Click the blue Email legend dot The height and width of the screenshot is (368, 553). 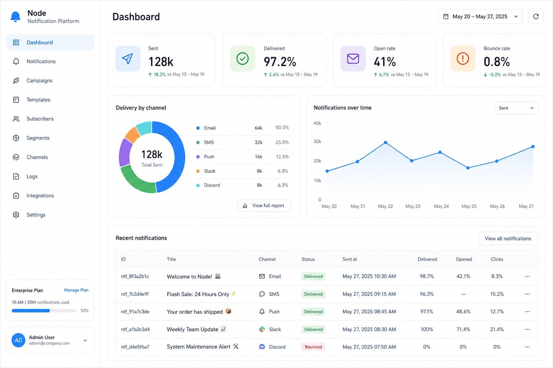tap(198, 128)
